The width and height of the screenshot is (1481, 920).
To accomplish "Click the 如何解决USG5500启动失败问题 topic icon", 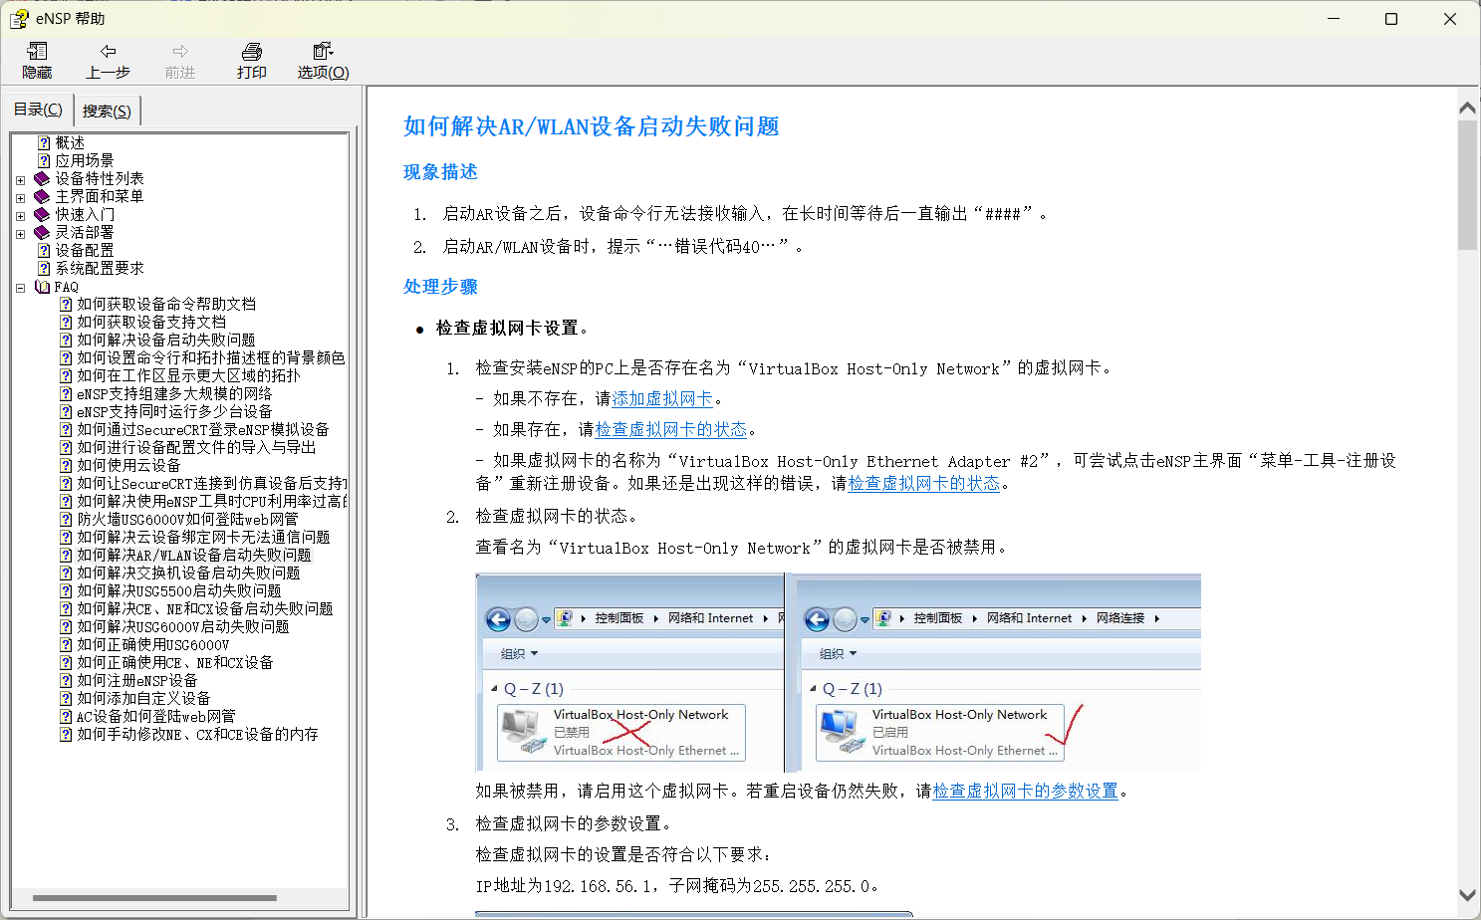I will [x=66, y=590].
